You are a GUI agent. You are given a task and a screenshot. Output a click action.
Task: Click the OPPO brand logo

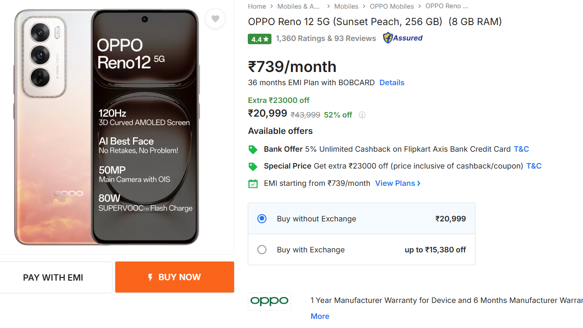tap(269, 301)
